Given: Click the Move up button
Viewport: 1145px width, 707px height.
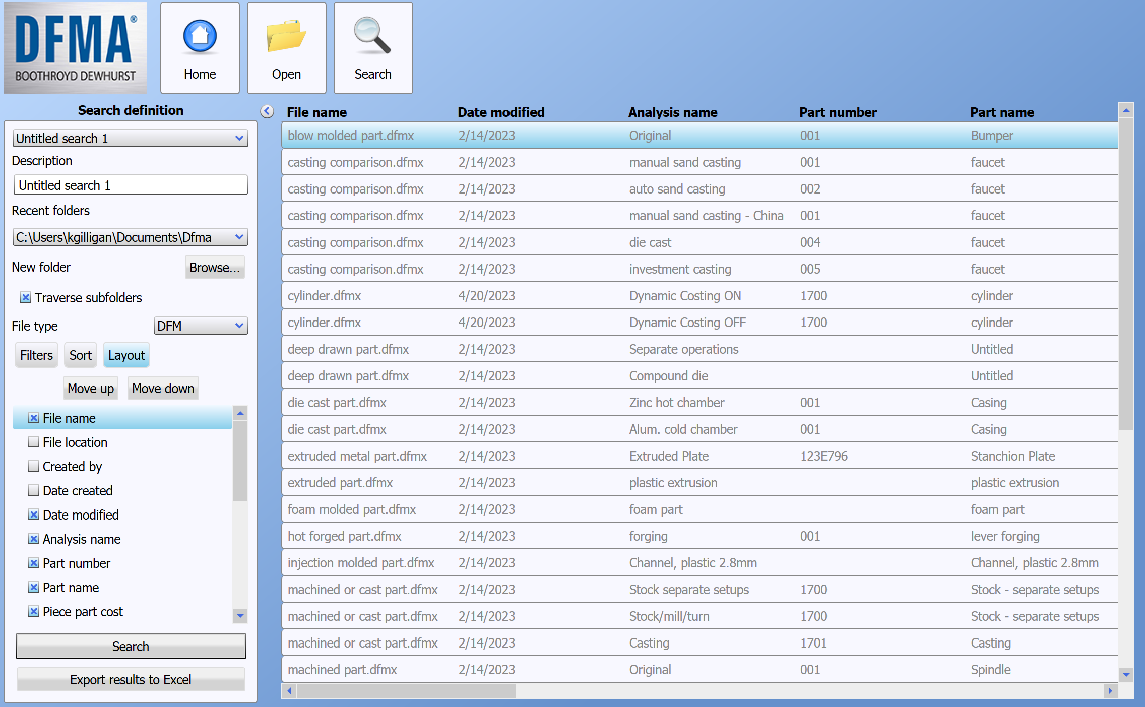Looking at the screenshot, I should pos(91,388).
